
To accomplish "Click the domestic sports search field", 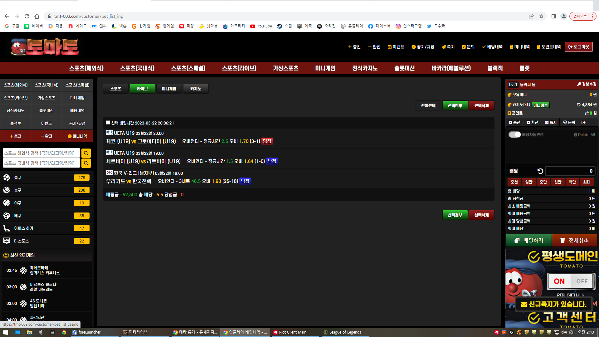I will 41,163.
